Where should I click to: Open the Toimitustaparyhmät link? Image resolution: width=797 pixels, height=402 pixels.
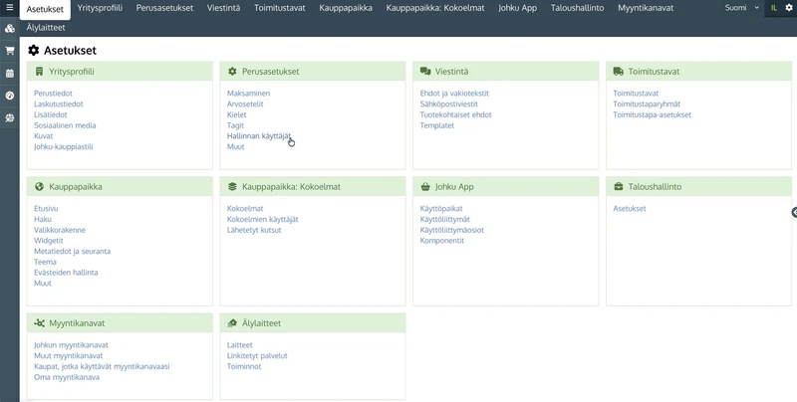647,104
